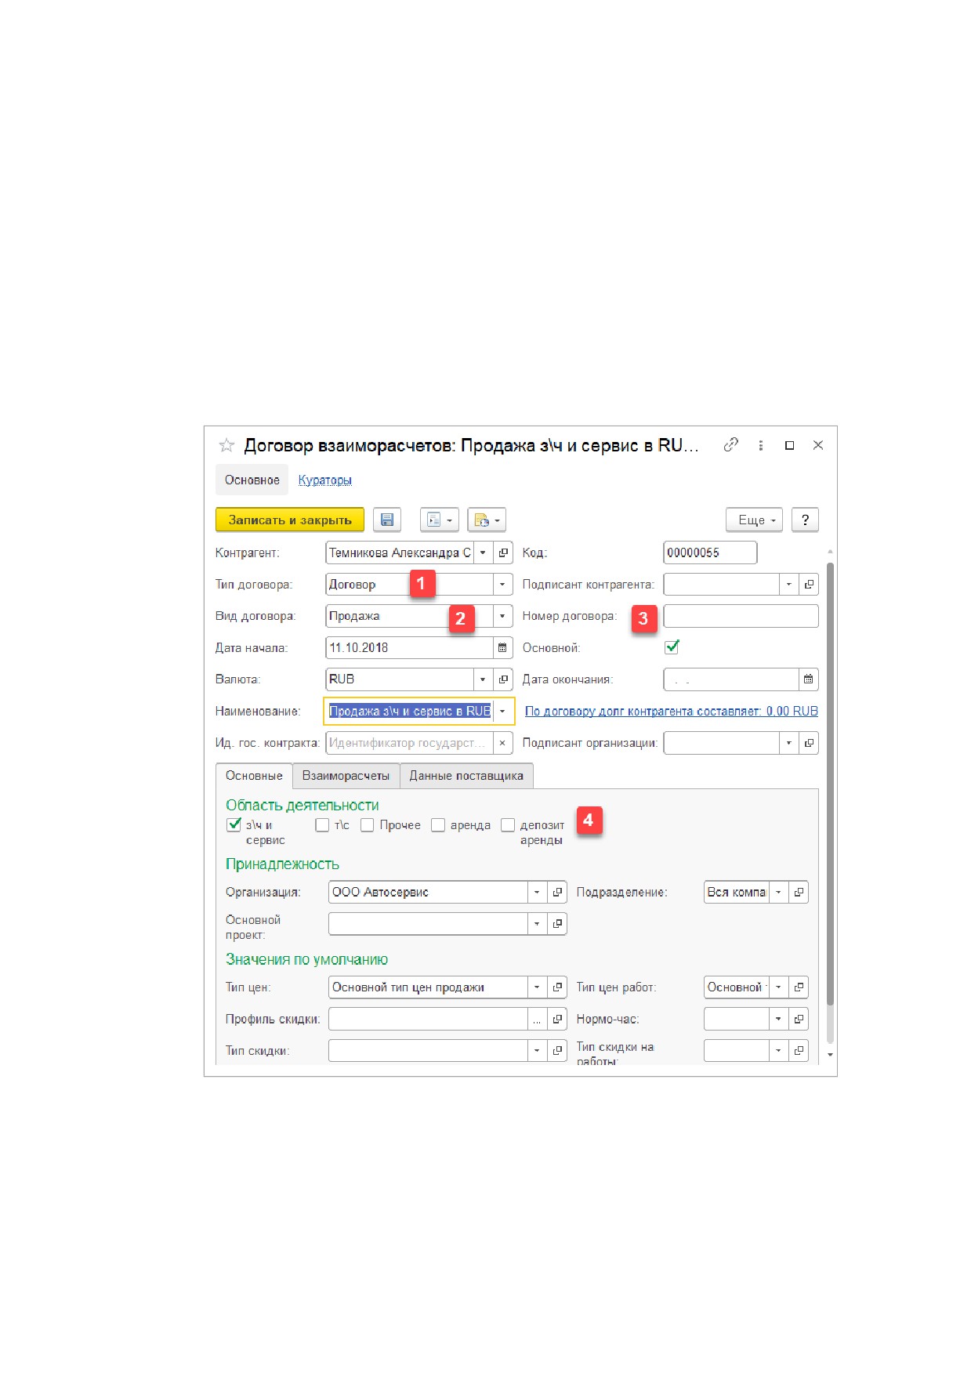Click the scrollbar up arrow
The height and width of the screenshot is (1373, 971).
[830, 552]
